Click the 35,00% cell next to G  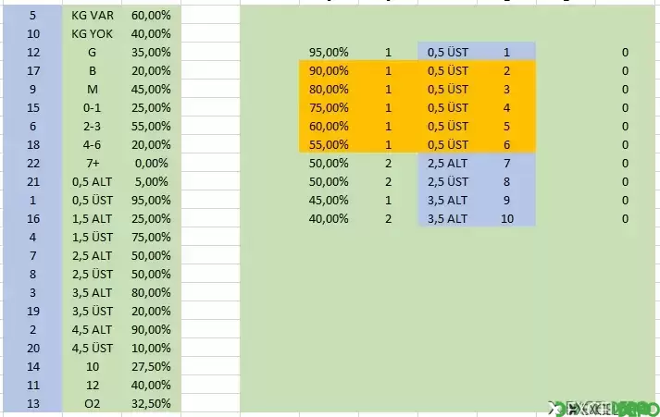click(x=151, y=52)
